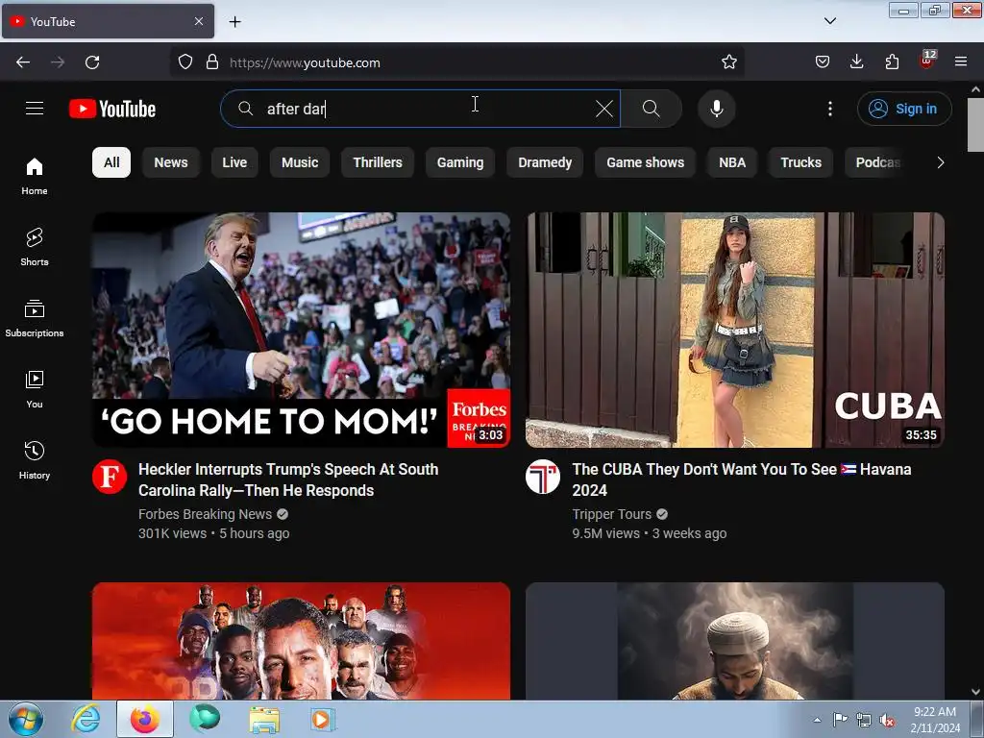Select the News filter chip
The height and width of the screenshot is (738, 984).
pos(171,162)
